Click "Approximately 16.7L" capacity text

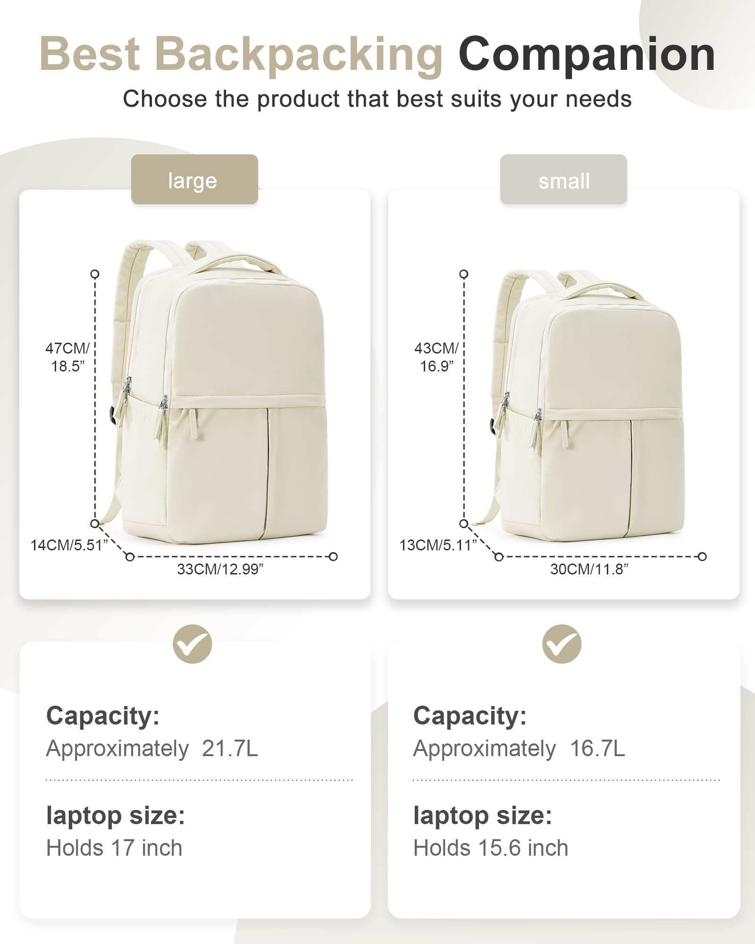tap(519, 749)
